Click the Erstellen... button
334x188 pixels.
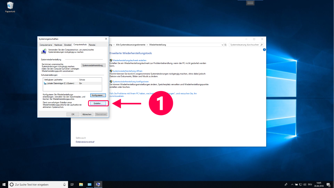coord(98,103)
